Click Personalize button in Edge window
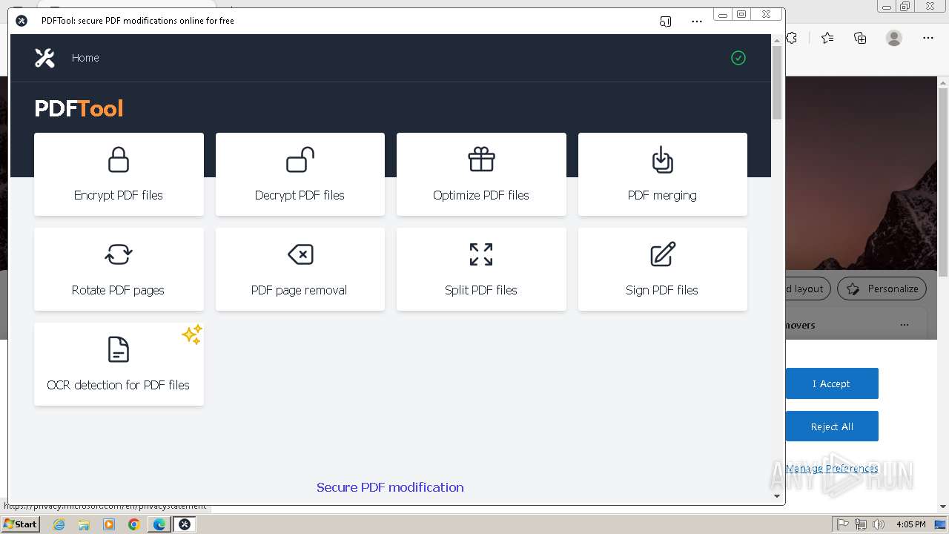 click(x=883, y=289)
